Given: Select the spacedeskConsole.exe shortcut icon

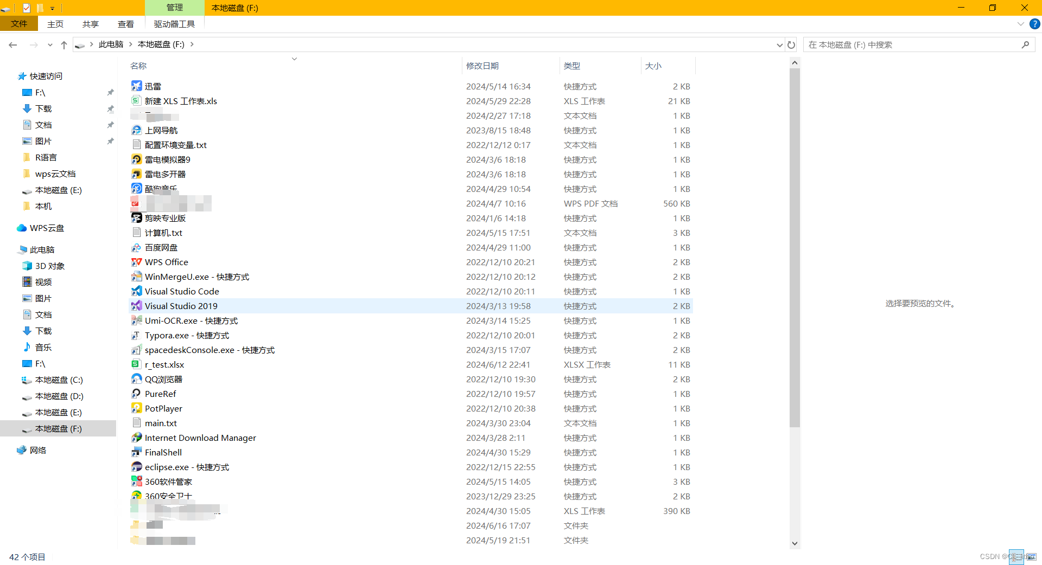Looking at the screenshot, I should [136, 350].
